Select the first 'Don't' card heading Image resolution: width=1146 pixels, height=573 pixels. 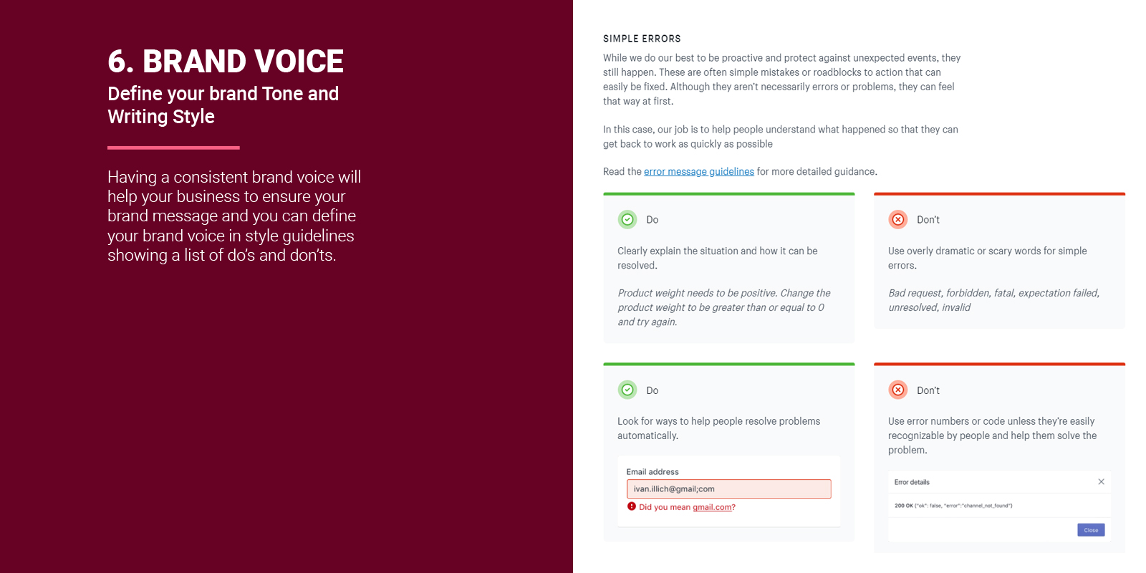pyautogui.click(x=928, y=219)
